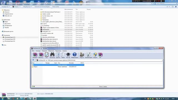This screenshot has width=178, height=100.
Task: Open the Команды menu in WinRAR
Action: point(38,51)
